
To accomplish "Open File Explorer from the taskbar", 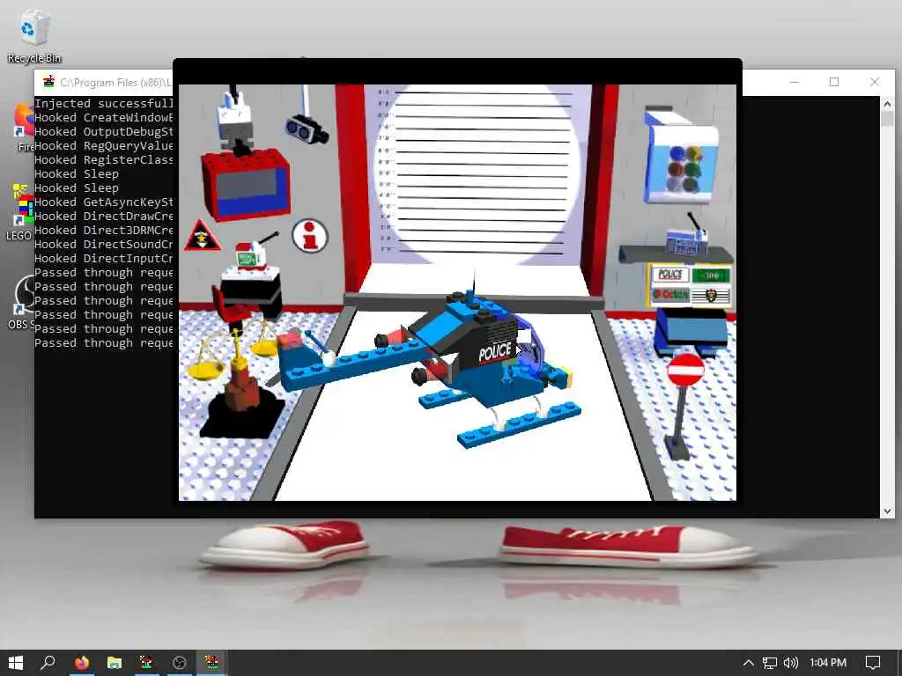I will (114, 663).
